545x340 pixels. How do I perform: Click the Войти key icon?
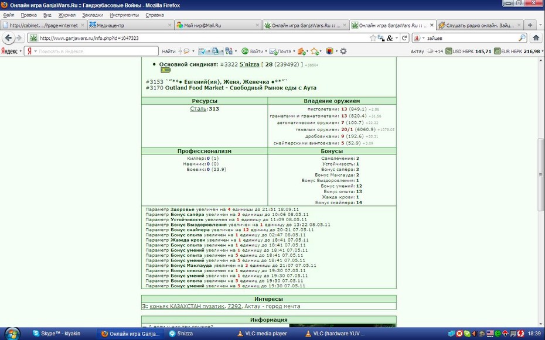coord(245,51)
